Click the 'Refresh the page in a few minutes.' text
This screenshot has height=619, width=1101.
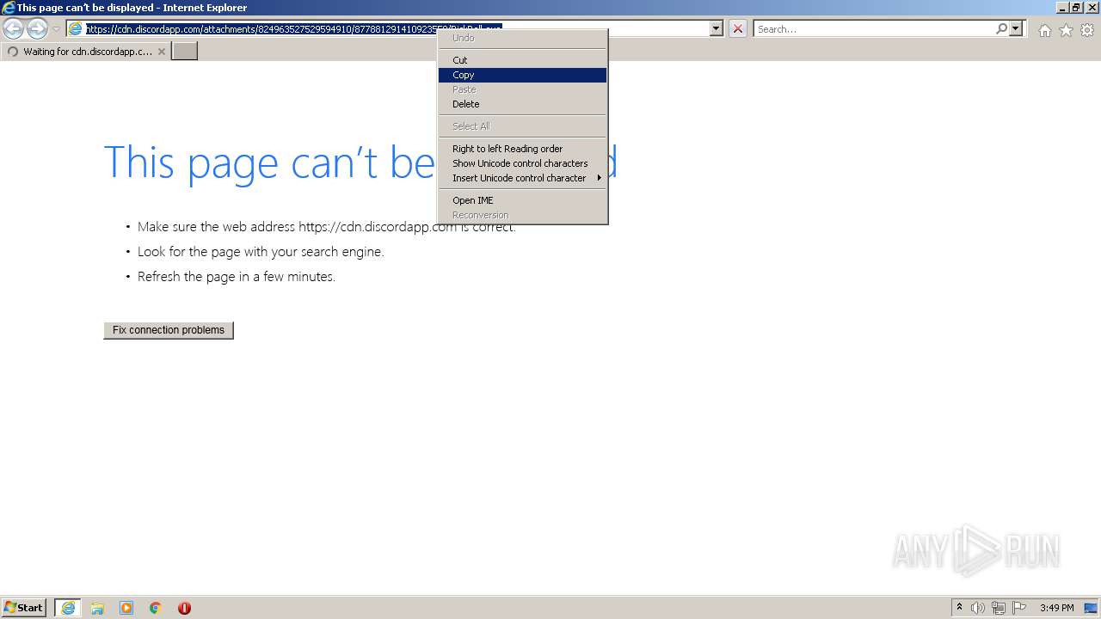pyautogui.click(x=237, y=277)
